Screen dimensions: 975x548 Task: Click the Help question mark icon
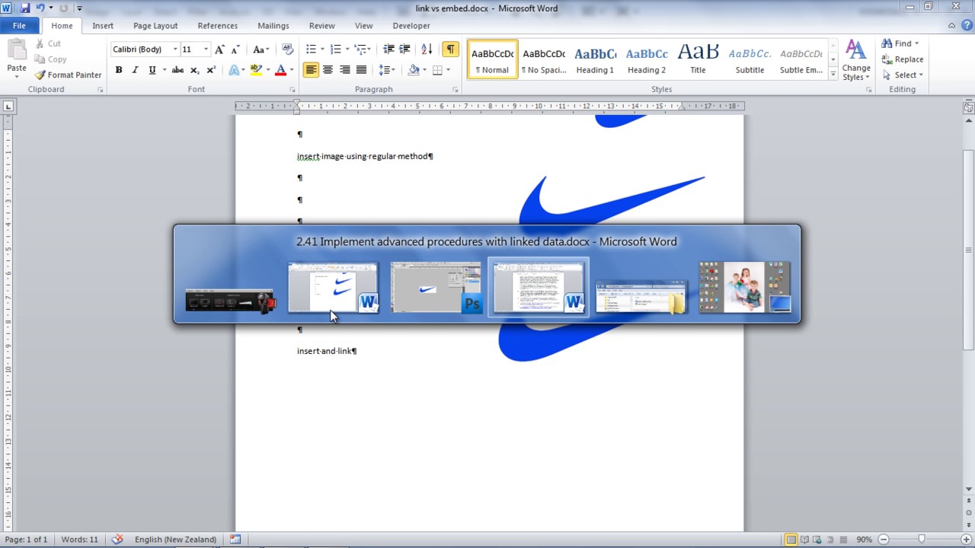pyautogui.click(x=967, y=25)
